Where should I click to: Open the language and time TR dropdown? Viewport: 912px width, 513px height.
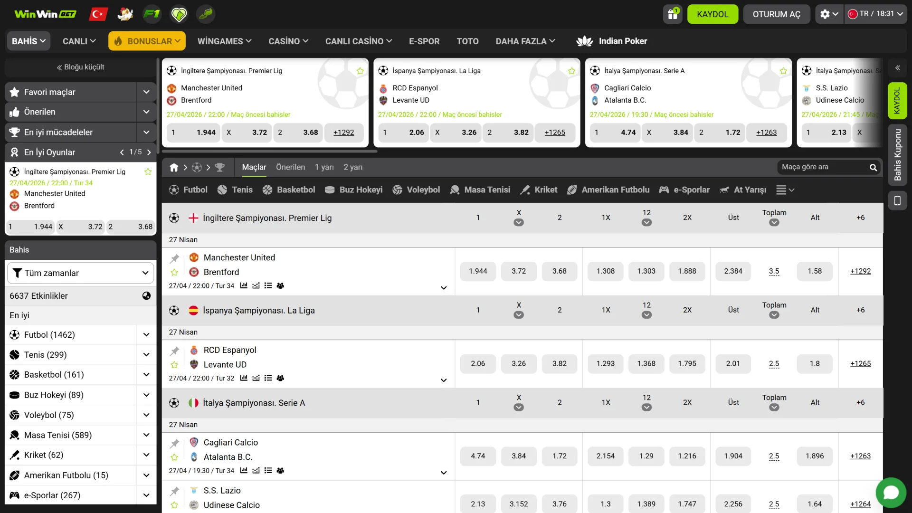pos(875,14)
